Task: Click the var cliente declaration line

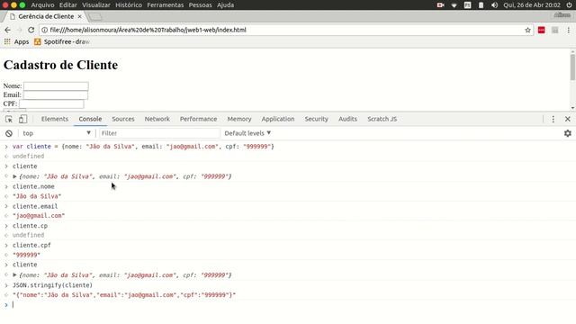Action: (x=143, y=146)
